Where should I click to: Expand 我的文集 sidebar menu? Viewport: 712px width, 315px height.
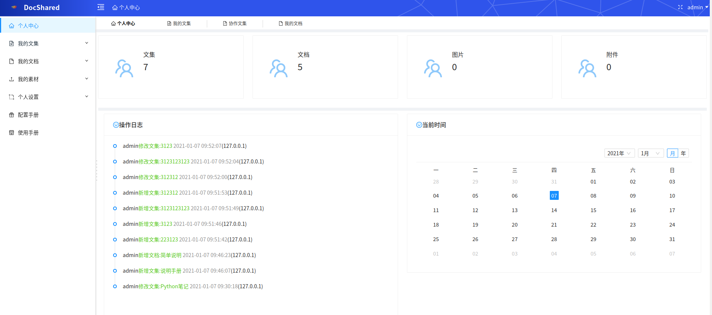[48, 43]
